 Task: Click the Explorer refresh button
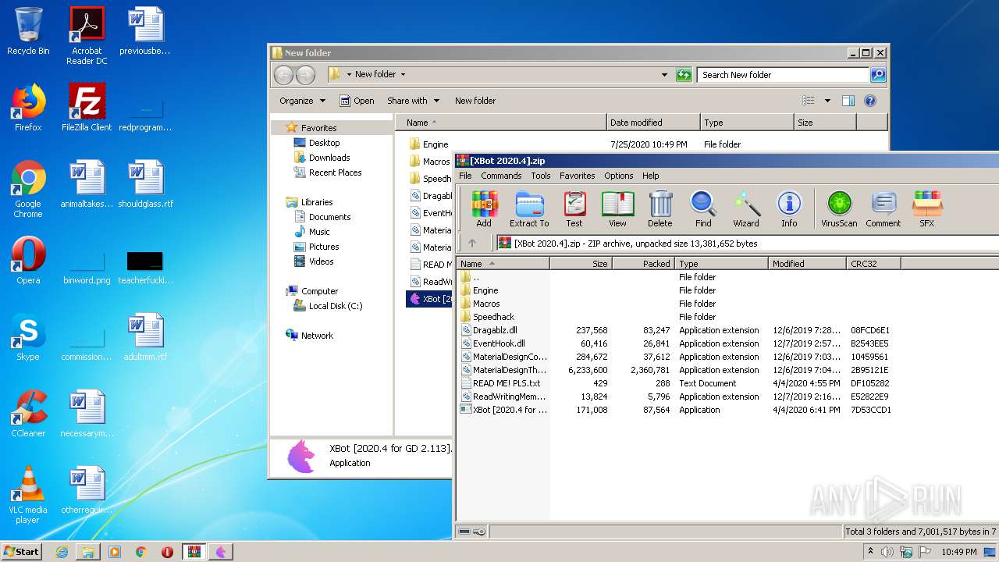coord(684,75)
